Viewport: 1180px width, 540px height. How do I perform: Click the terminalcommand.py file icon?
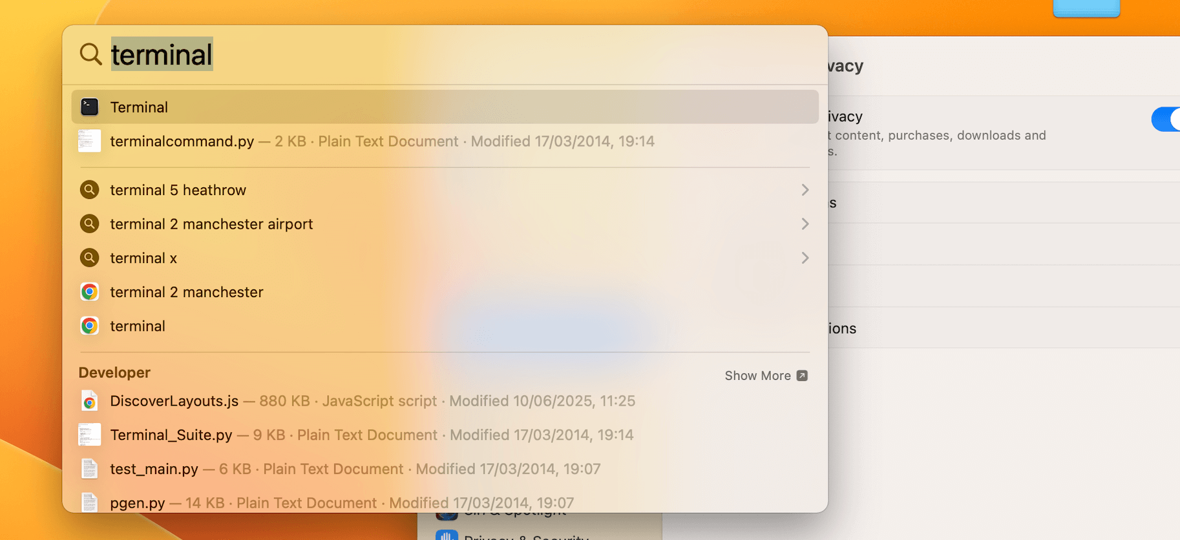(x=89, y=141)
